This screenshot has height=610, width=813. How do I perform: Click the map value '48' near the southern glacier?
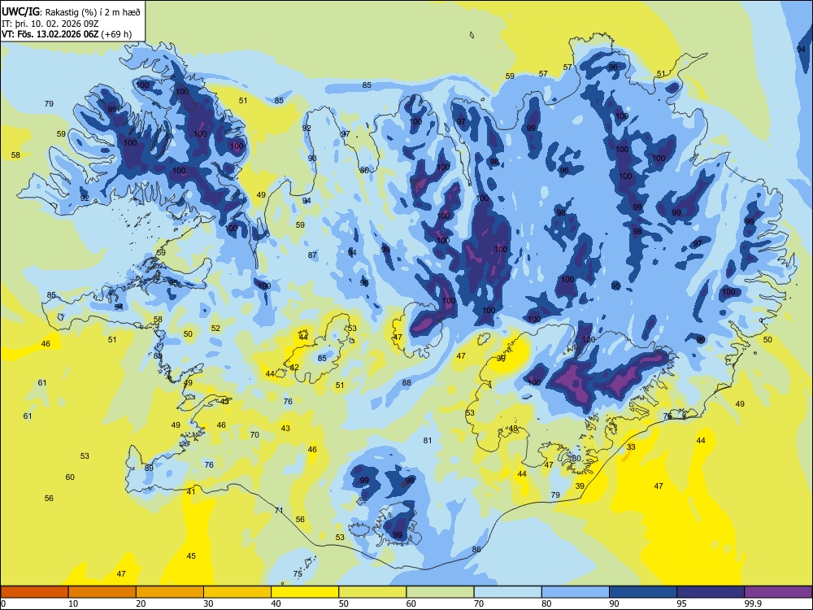click(x=513, y=429)
